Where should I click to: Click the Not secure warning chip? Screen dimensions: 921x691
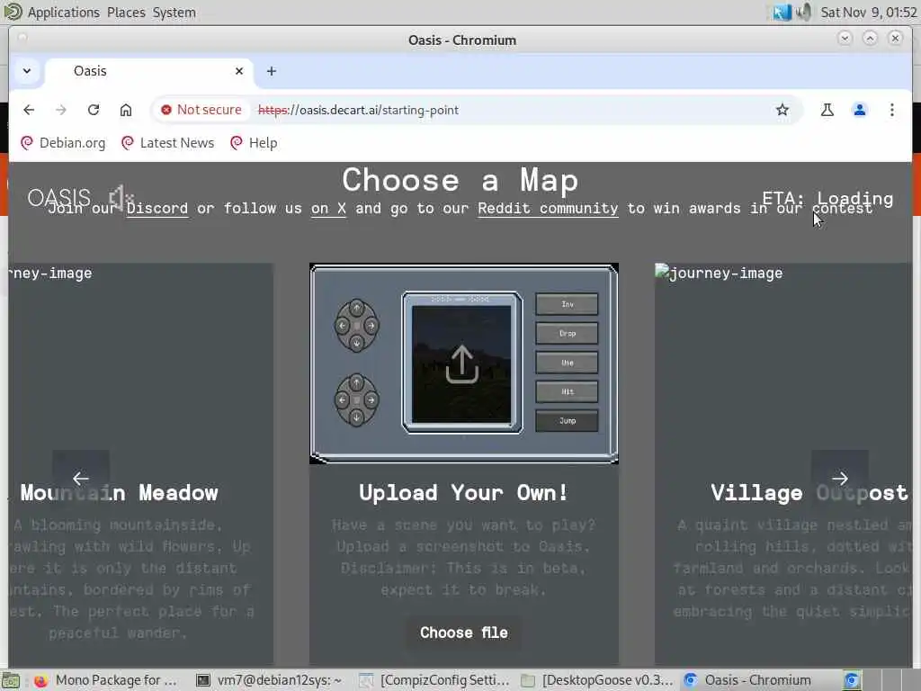click(x=201, y=110)
